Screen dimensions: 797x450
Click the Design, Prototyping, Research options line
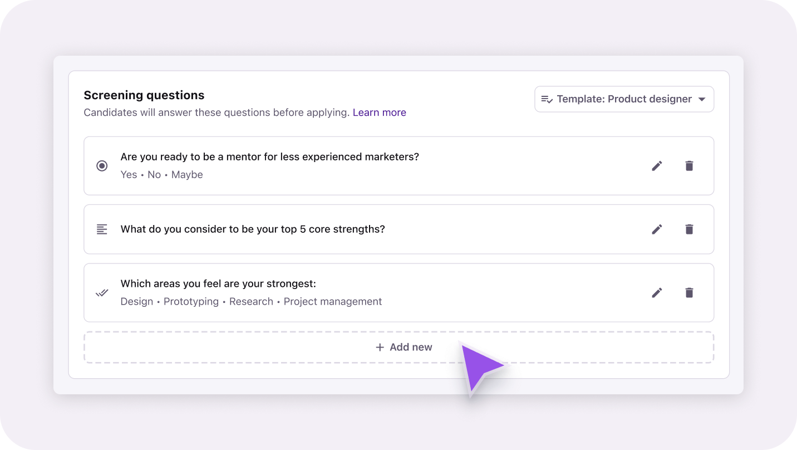[251, 302]
